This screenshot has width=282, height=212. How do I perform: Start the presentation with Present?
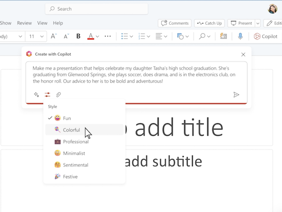[x=241, y=23]
